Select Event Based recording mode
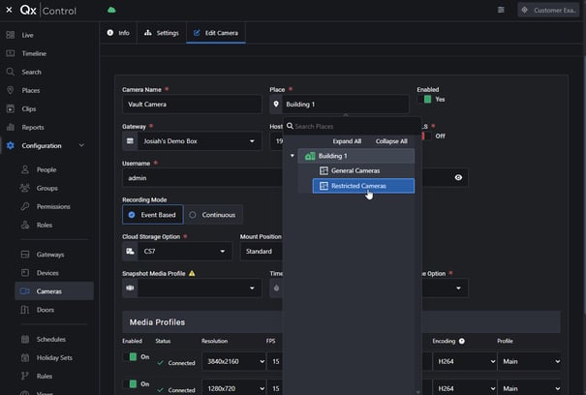586x395 pixels. [x=153, y=215]
